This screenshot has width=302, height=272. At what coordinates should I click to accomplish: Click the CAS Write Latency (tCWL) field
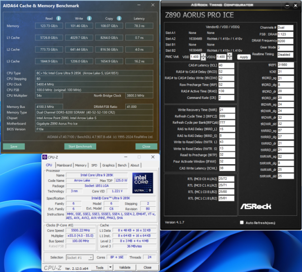click(x=227, y=168)
